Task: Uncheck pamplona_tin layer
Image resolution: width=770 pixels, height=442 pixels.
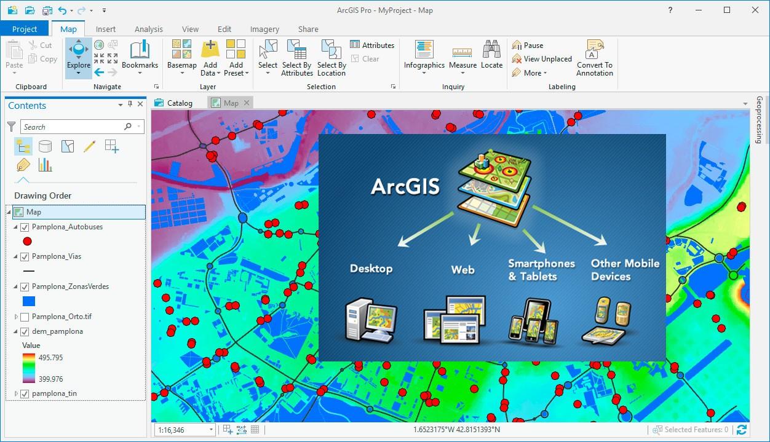Action: pos(25,394)
